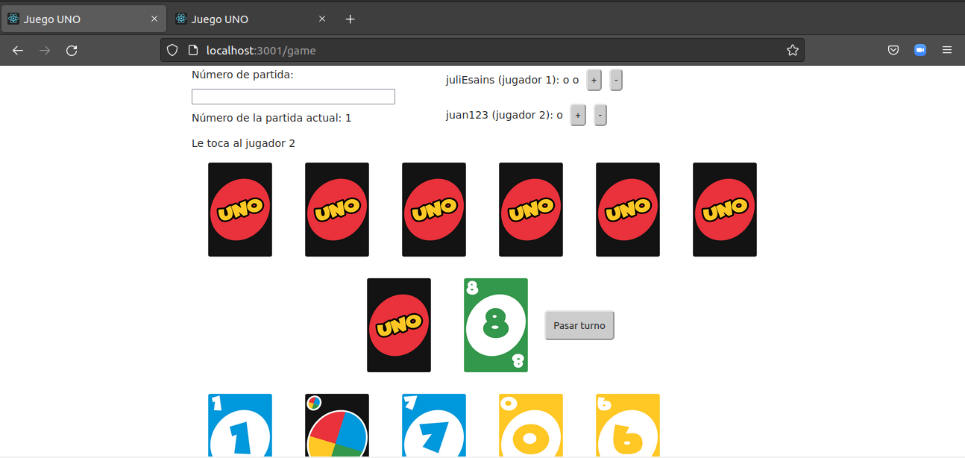Increase juliEsains score with plus button
This screenshot has width=965, height=458.
[x=594, y=80]
